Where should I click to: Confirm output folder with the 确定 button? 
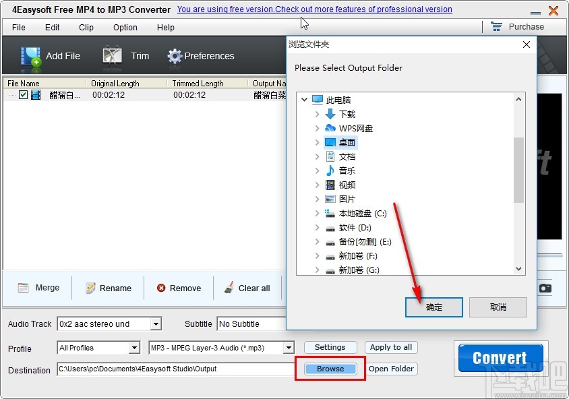433,307
